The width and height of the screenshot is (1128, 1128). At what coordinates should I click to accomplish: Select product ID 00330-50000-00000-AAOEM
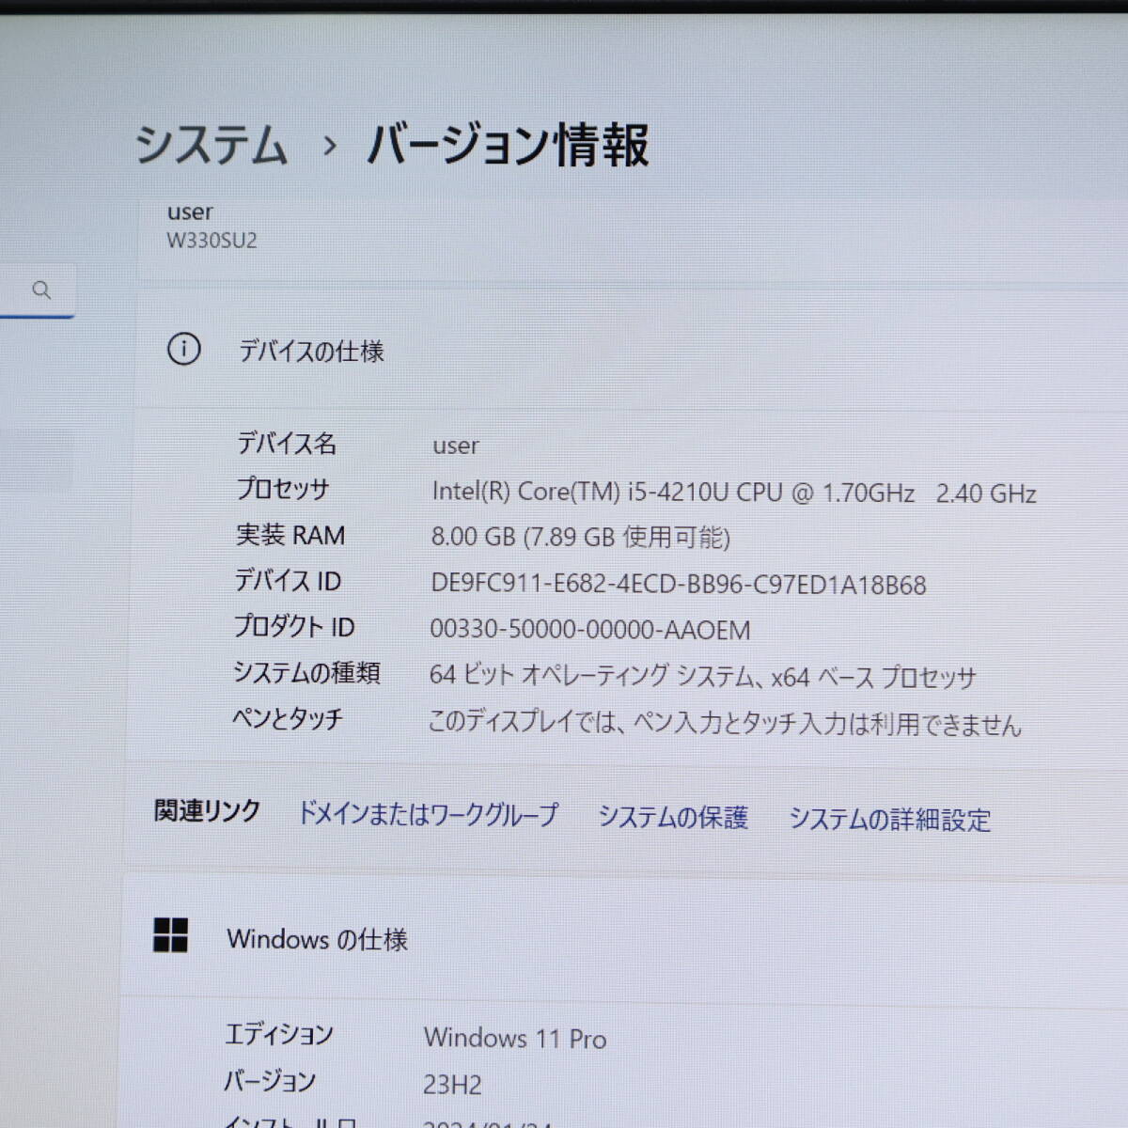click(590, 630)
